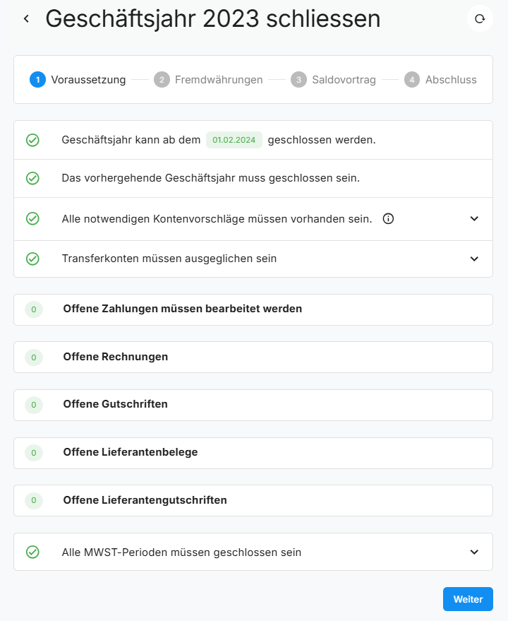Go to step 2 Fremdwährungen
This screenshot has width=508, height=621.
click(x=208, y=80)
